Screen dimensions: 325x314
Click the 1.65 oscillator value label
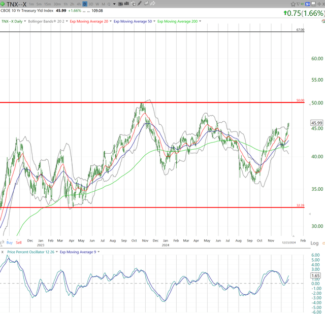[x=315, y=275]
